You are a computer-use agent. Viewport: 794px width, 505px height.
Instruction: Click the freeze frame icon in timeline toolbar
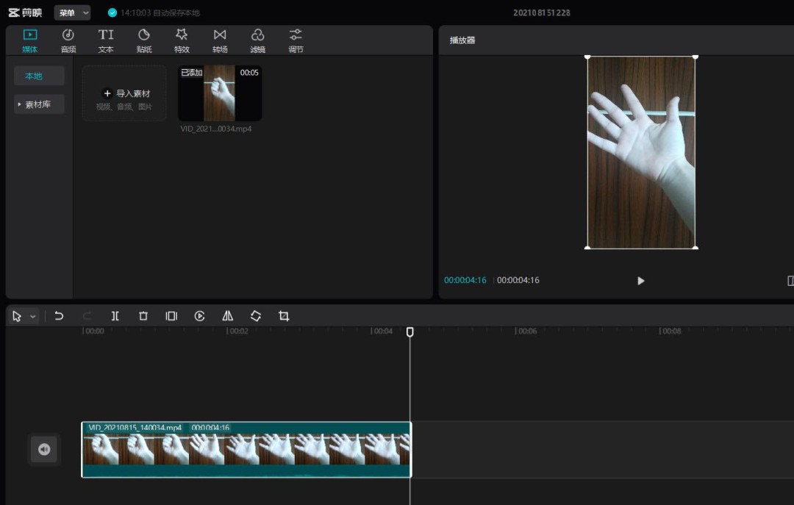[x=171, y=316]
